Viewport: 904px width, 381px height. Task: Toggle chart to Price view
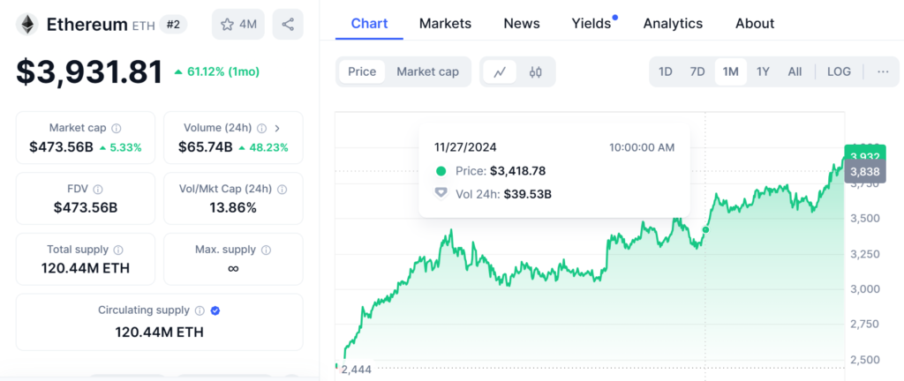tap(362, 71)
